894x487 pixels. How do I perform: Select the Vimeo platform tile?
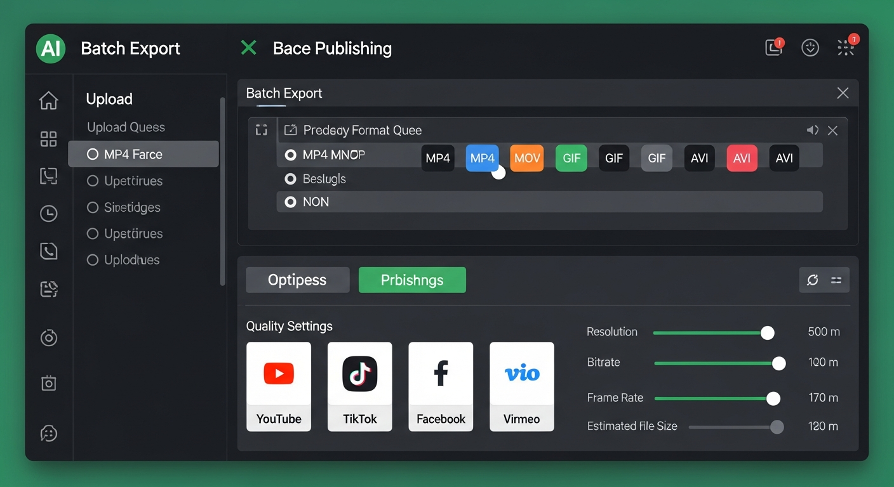(x=522, y=387)
